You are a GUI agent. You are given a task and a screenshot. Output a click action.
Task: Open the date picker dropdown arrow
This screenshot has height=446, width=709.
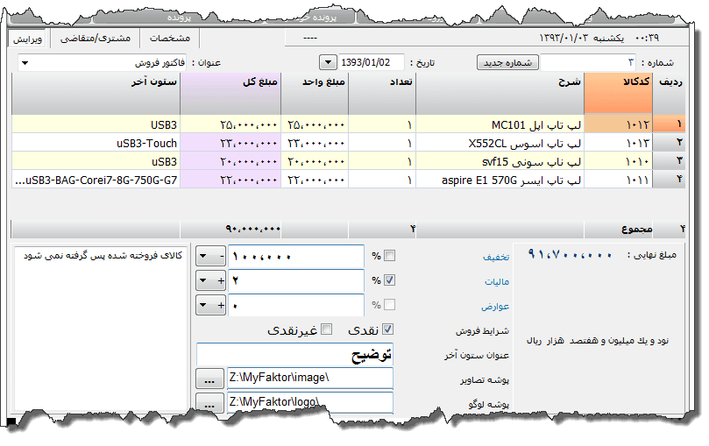(x=328, y=63)
